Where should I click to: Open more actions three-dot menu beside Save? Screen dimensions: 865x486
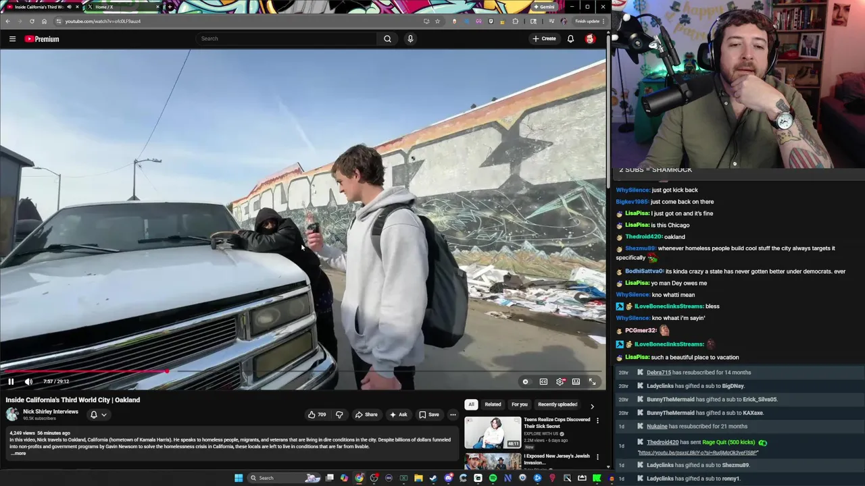[453, 414]
